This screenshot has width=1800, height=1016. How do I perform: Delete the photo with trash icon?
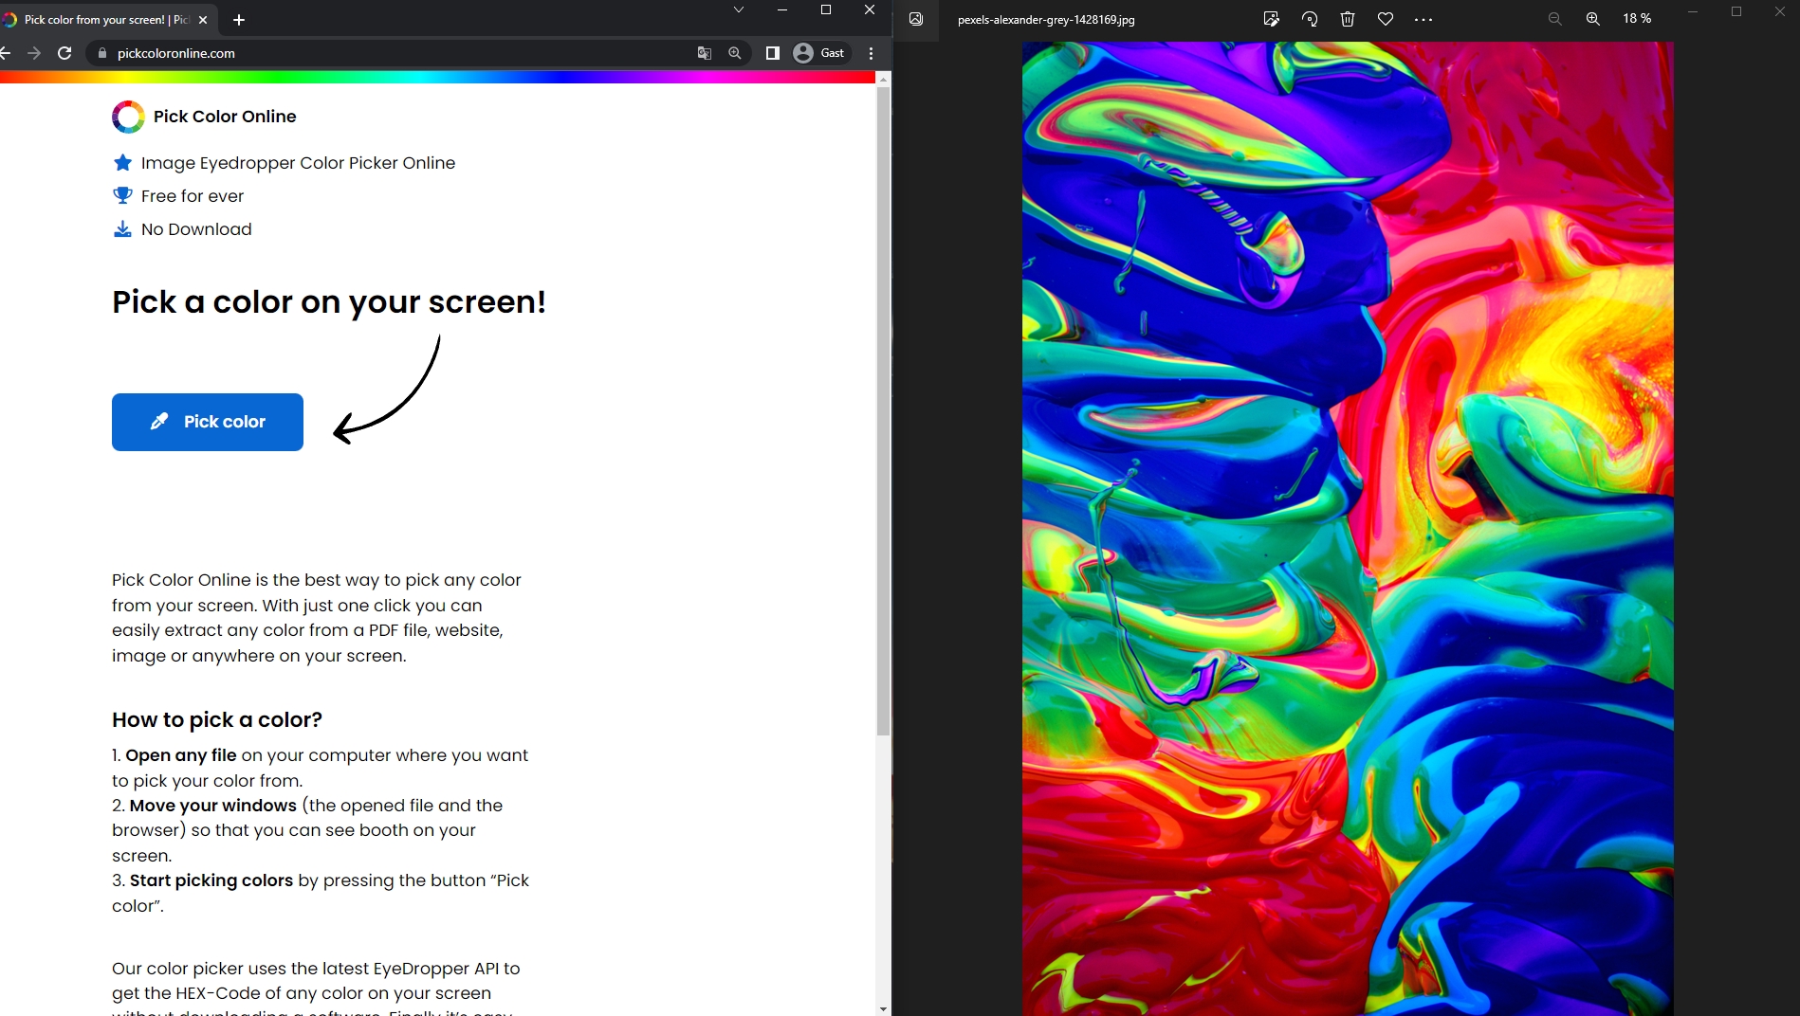1348,19
